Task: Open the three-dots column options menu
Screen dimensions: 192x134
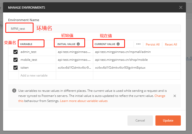Action: click(138, 44)
